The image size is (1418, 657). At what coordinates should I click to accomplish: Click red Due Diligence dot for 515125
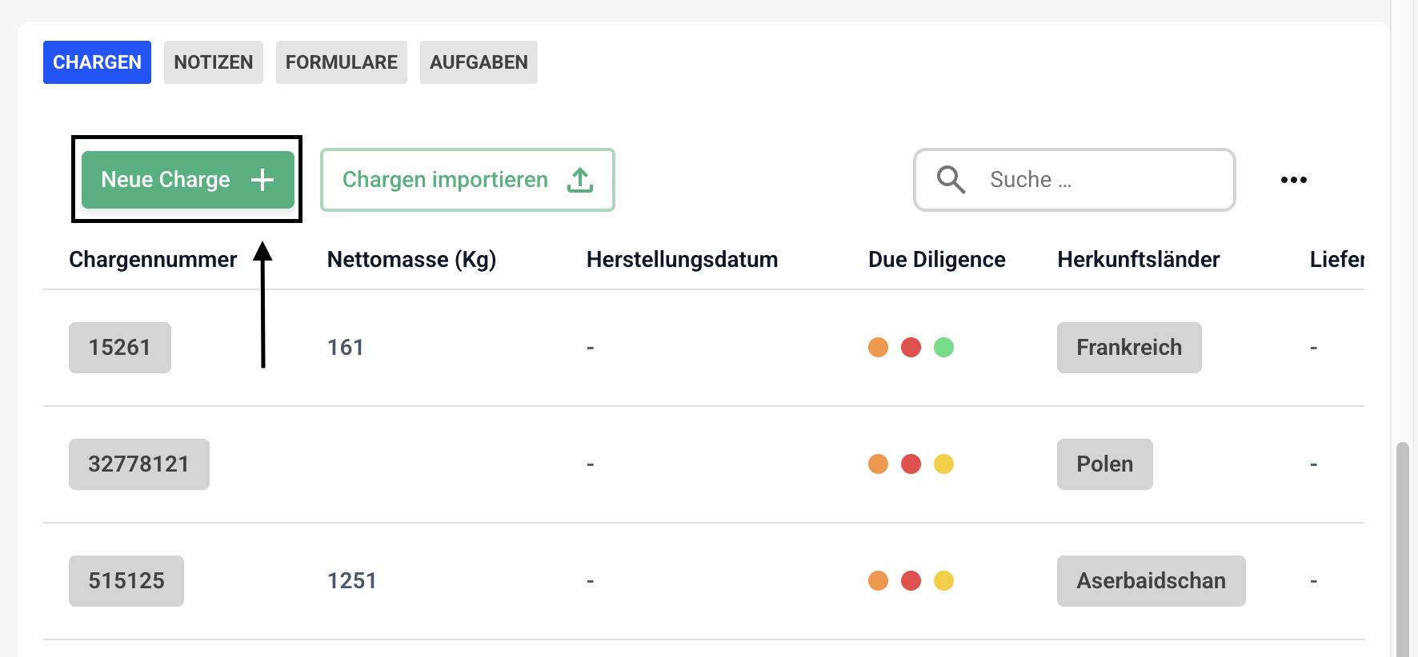(x=911, y=581)
